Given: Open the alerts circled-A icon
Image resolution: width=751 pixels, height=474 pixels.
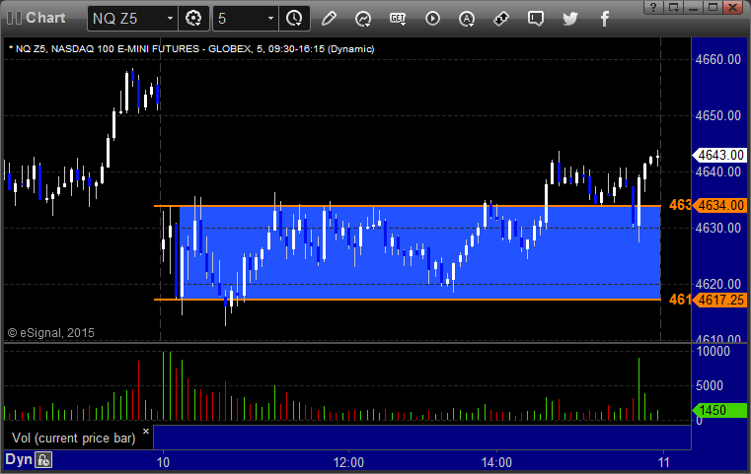Looking at the screenshot, I should (467, 19).
